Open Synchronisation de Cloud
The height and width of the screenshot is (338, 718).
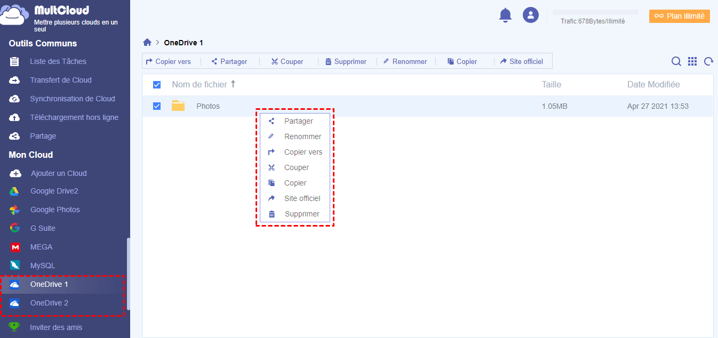[73, 99]
